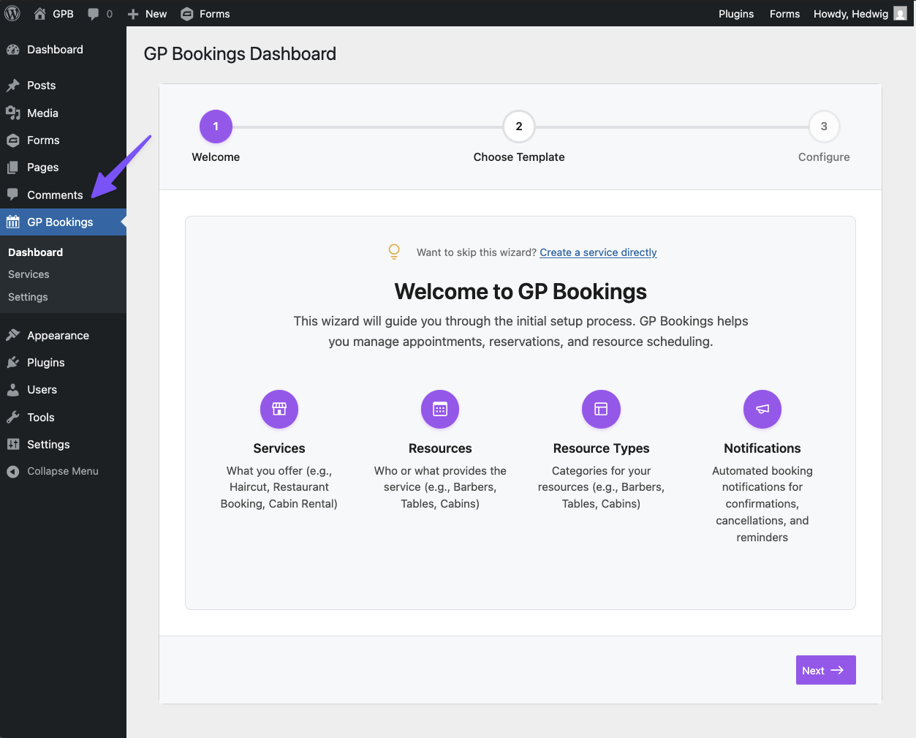
Task: Click the plus New icon
Action: [133, 14]
